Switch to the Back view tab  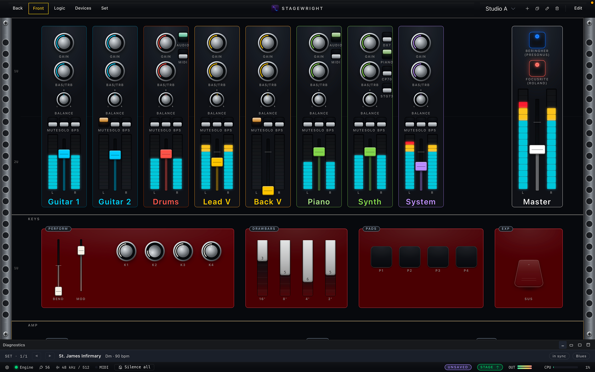point(17,8)
